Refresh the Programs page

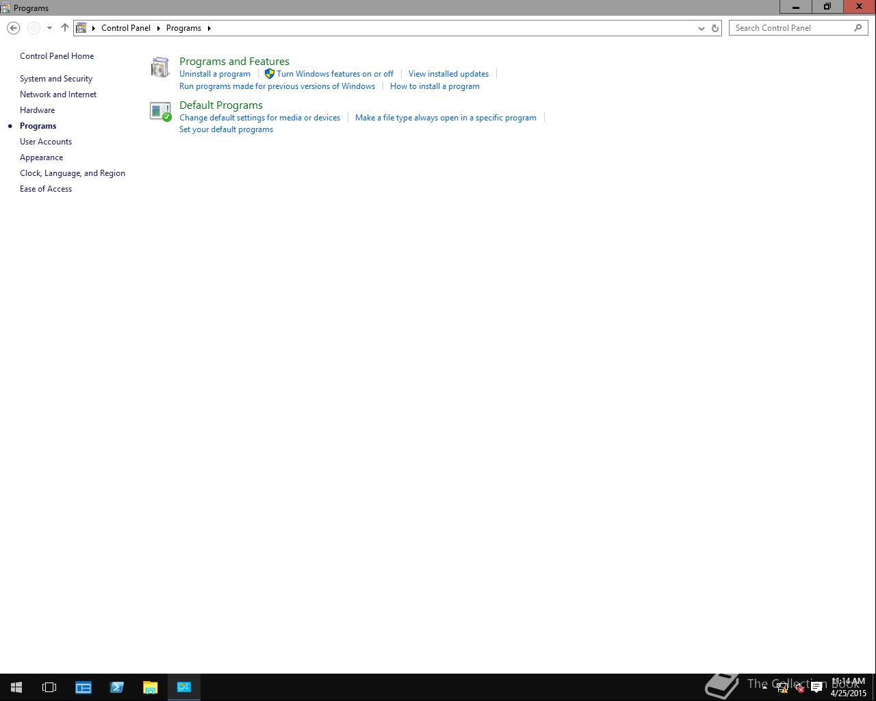pyautogui.click(x=715, y=28)
